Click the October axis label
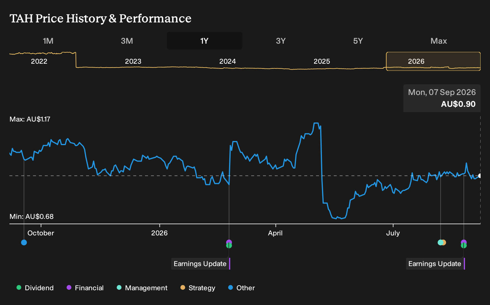Viewport: 490px width, 305px height. (x=41, y=233)
